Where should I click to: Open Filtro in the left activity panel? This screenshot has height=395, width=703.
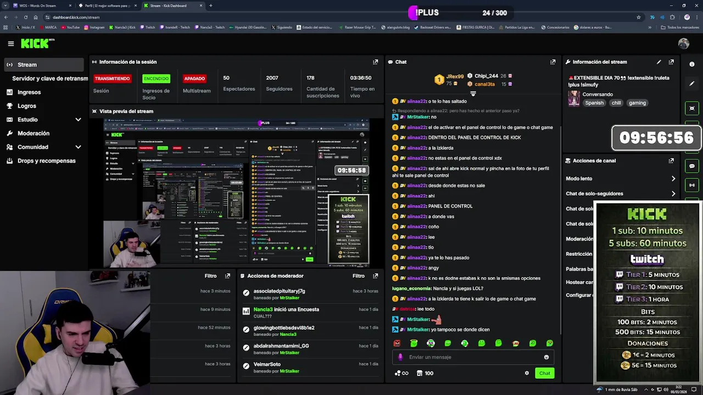pyautogui.click(x=210, y=276)
